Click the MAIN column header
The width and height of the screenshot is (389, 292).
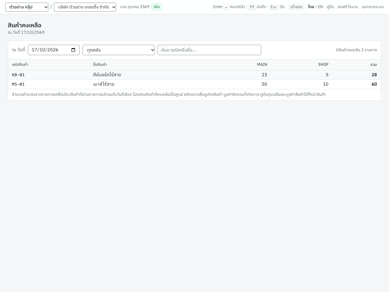point(262,65)
